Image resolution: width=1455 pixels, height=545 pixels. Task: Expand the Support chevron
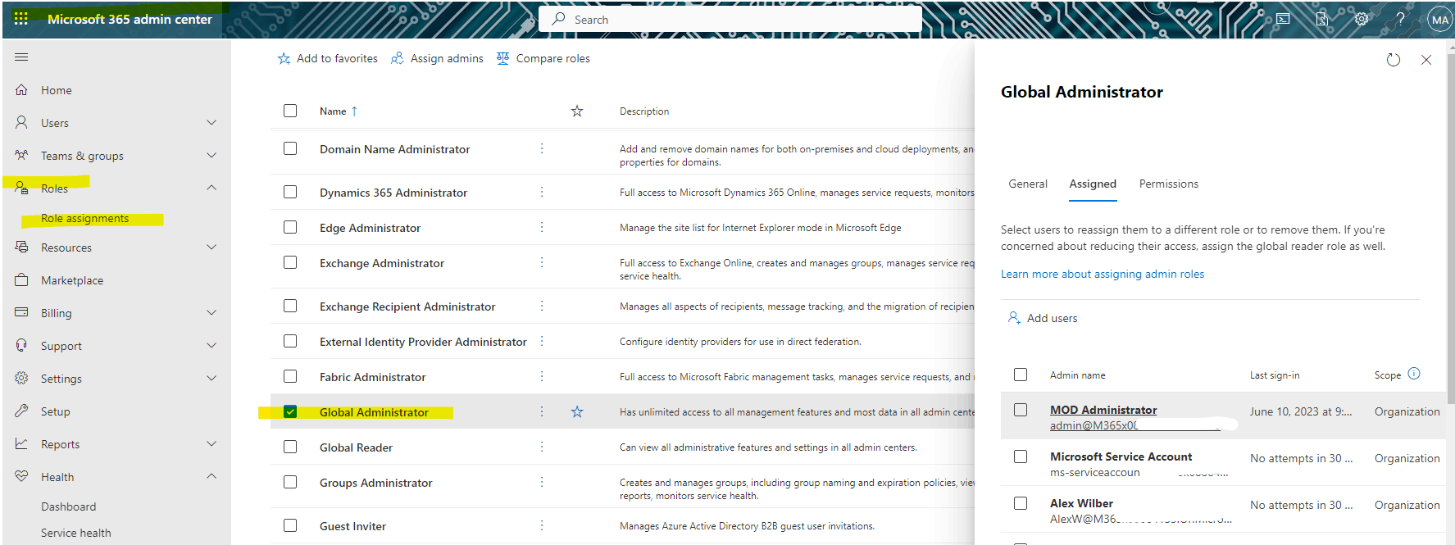pyautogui.click(x=211, y=346)
